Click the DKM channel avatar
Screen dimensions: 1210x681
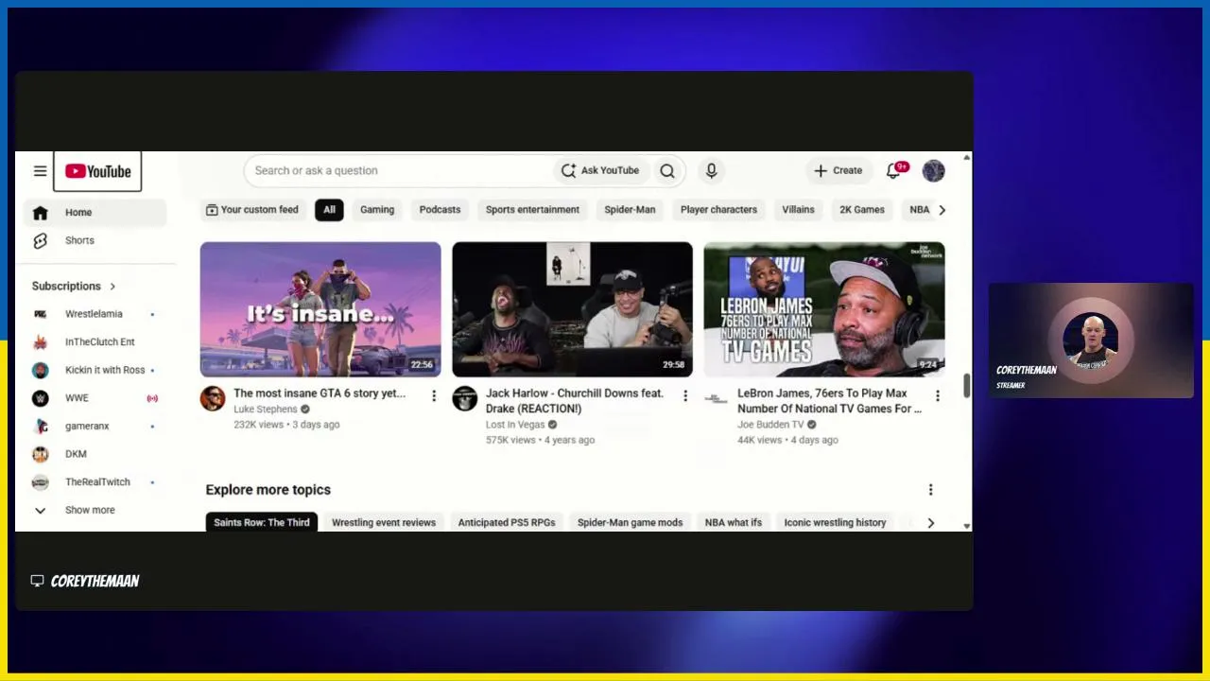coord(41,454)
